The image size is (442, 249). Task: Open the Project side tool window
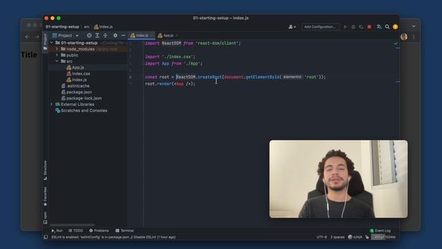[45, 41]
